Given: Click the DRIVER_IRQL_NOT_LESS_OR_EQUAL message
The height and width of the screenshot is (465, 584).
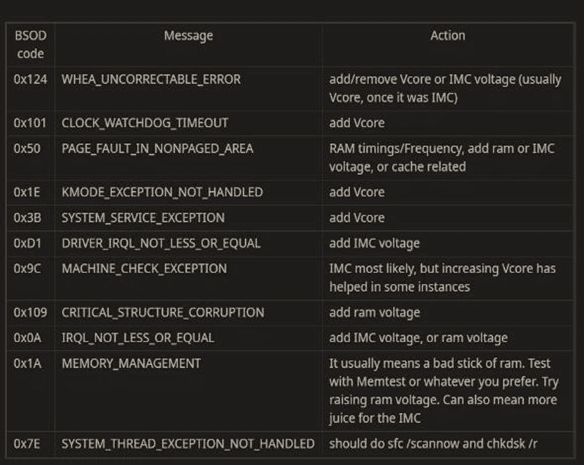Looking at the screenshot, I should (x=161, y=244).
